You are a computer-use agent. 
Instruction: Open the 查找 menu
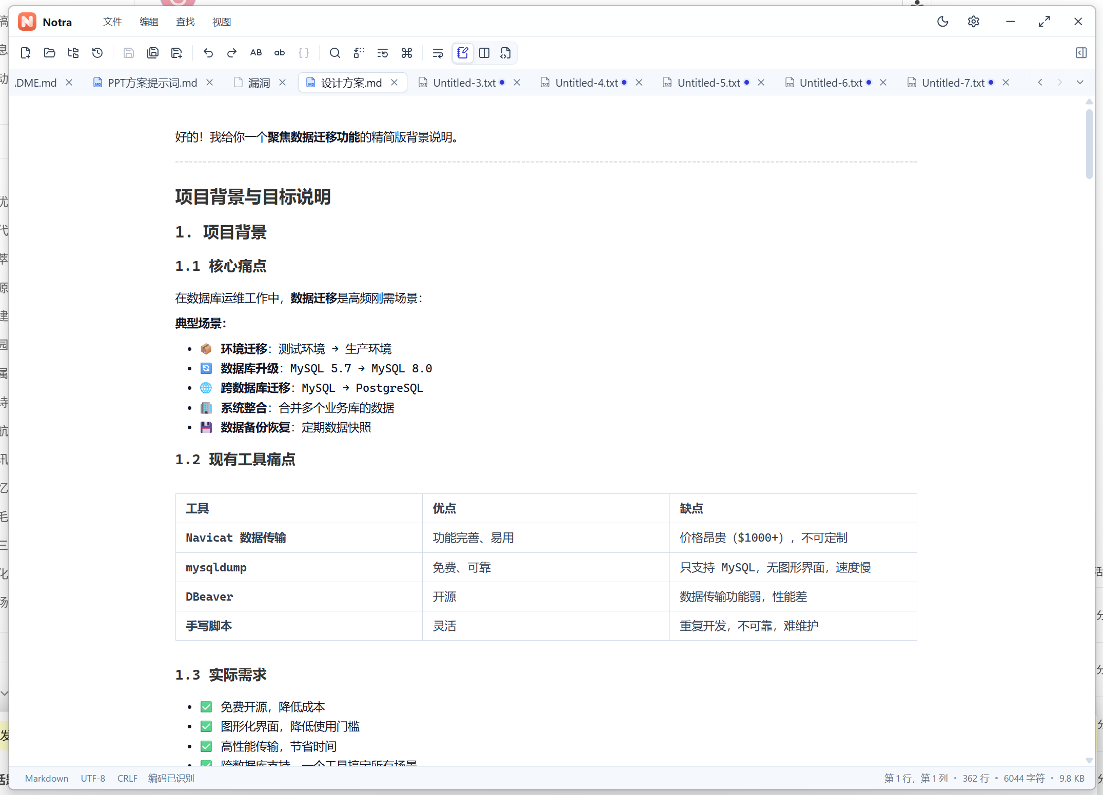click(x=185, y=22)
